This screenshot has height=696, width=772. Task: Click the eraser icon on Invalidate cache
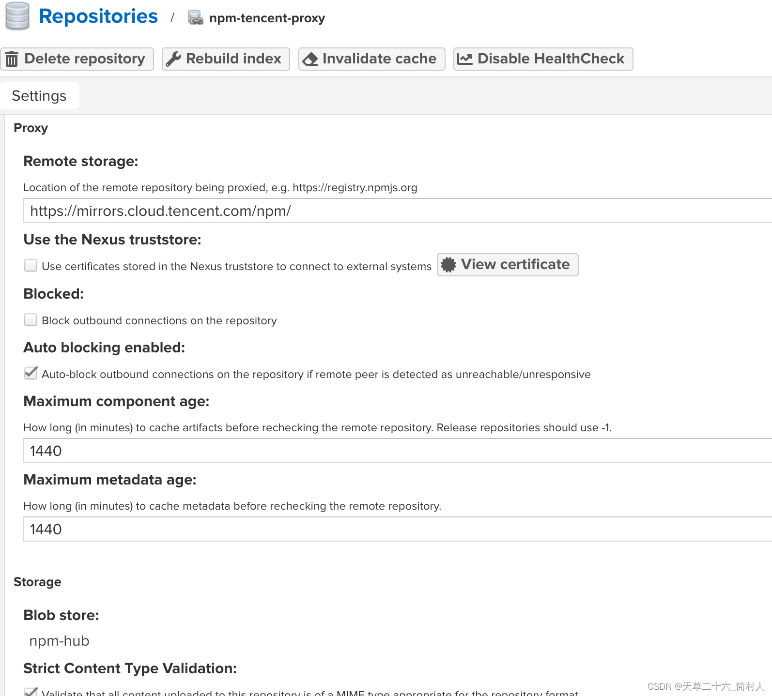click(310, 59)
